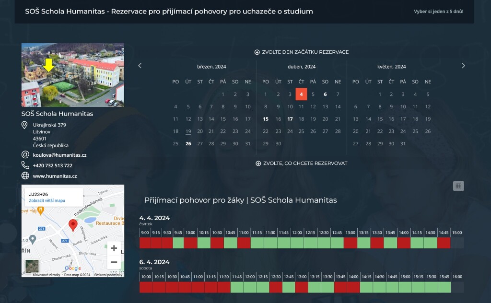This screenshot has height=303, width=491.
Task: Pick date 6 in duben 2024
Action: click(325, 94)
